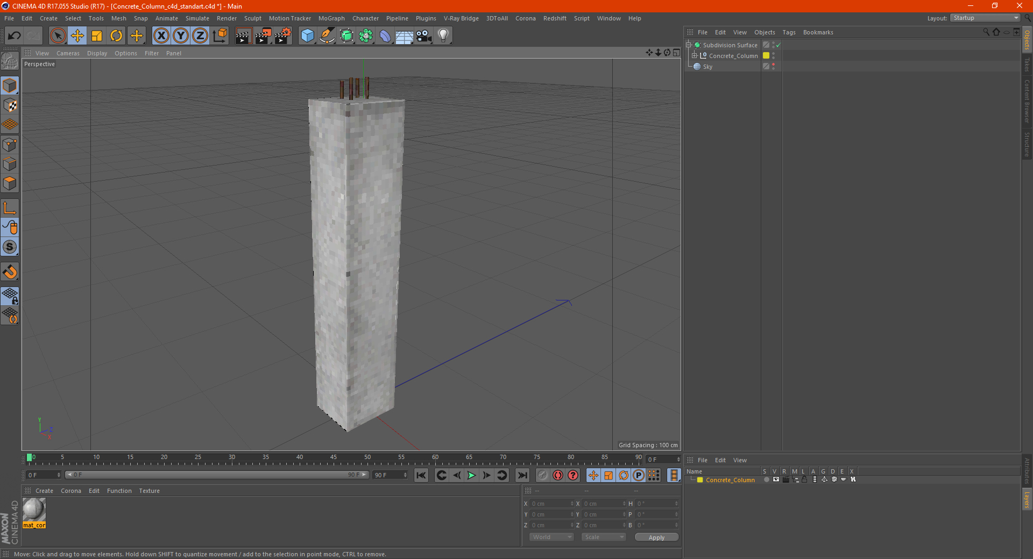The width and height of the screenshot is (1033, 559).
Task: Click the X position input field
Action: (x=553, y=504)
